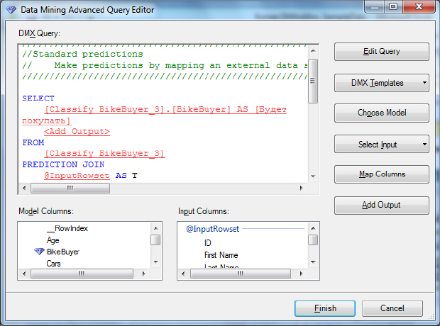Close the Data Mining Advanced Query Editor
Screen dimensions: 440x326
419,6
